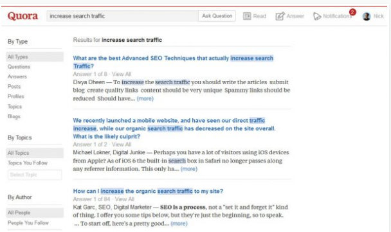Choose Topics You Follow filter
This screenshot has height=232, width=391.
28,163
